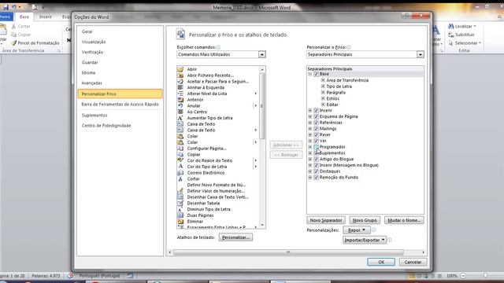Select the Alinhar à Esquerda command icon
The width and height of the screenshot is (504, 283).
[x=180, y=87]
